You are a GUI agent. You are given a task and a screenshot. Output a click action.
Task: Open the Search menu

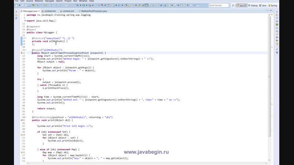tap(59, 1)
